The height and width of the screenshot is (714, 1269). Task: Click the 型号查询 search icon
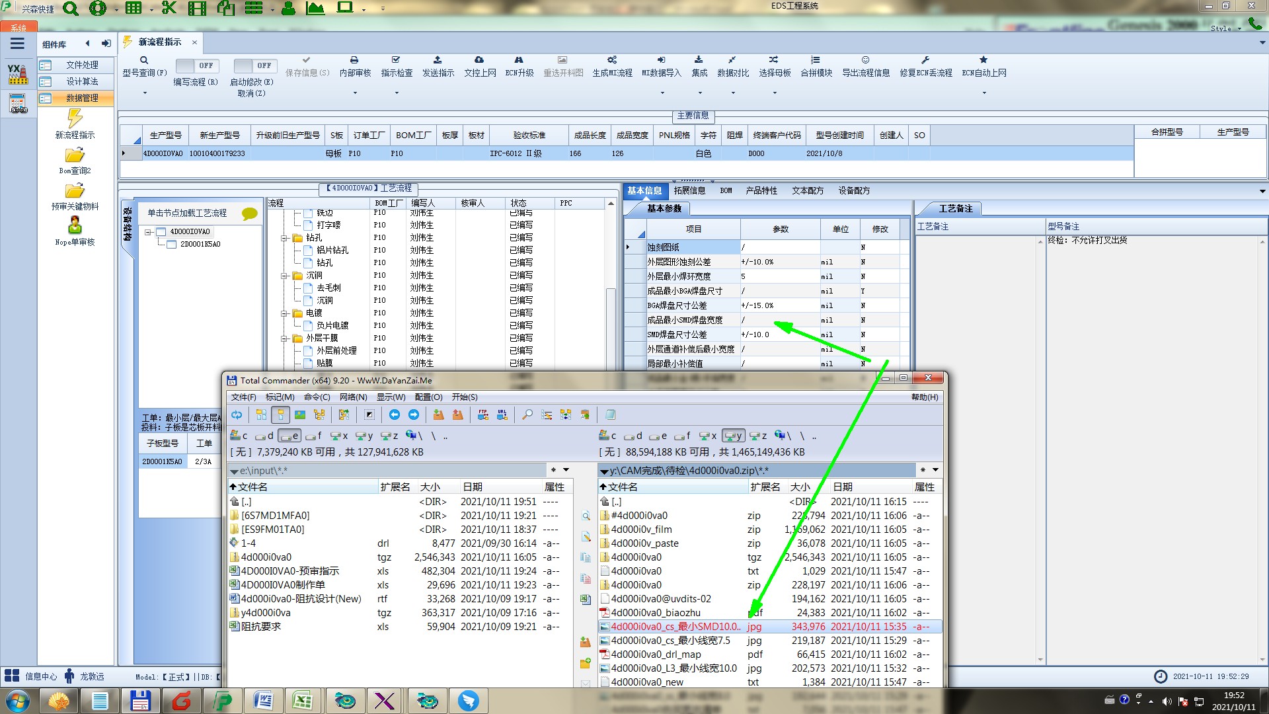tap(143, 60)
